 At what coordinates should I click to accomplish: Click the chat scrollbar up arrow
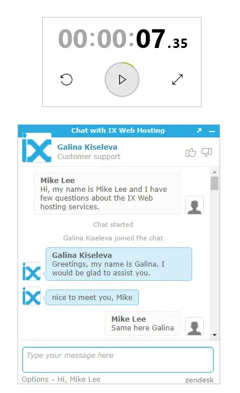pyautogui.click(x=214, y=172)
